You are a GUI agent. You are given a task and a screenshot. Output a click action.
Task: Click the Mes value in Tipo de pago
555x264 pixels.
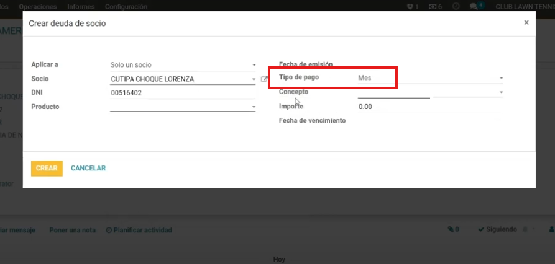point(365,77)
